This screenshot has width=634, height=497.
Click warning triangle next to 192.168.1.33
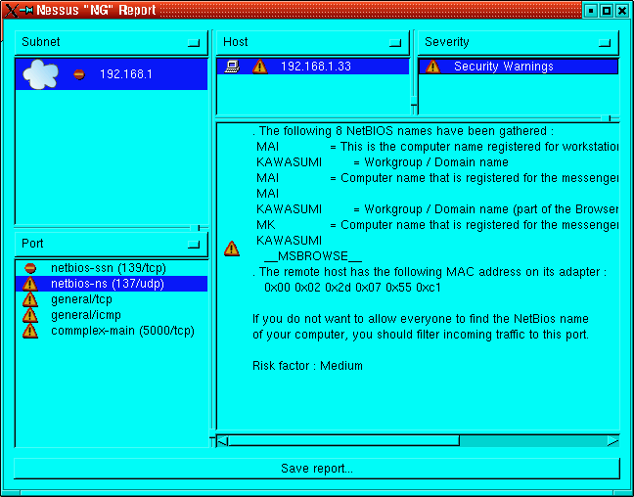[x=259, y=67]
